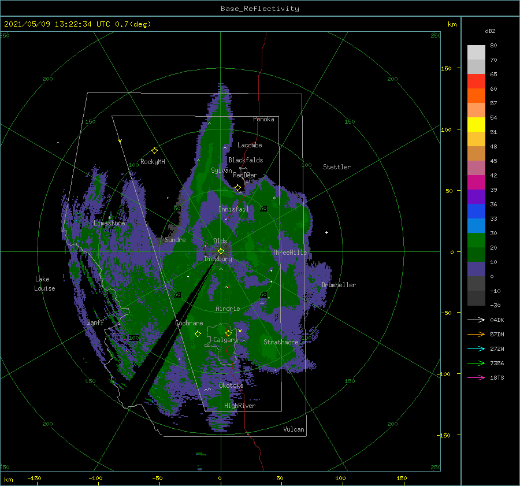Click the cyan 27ZW arrow legend icon
The width and height of the screenshot is (520, 486).
click(x=476, y=348)
